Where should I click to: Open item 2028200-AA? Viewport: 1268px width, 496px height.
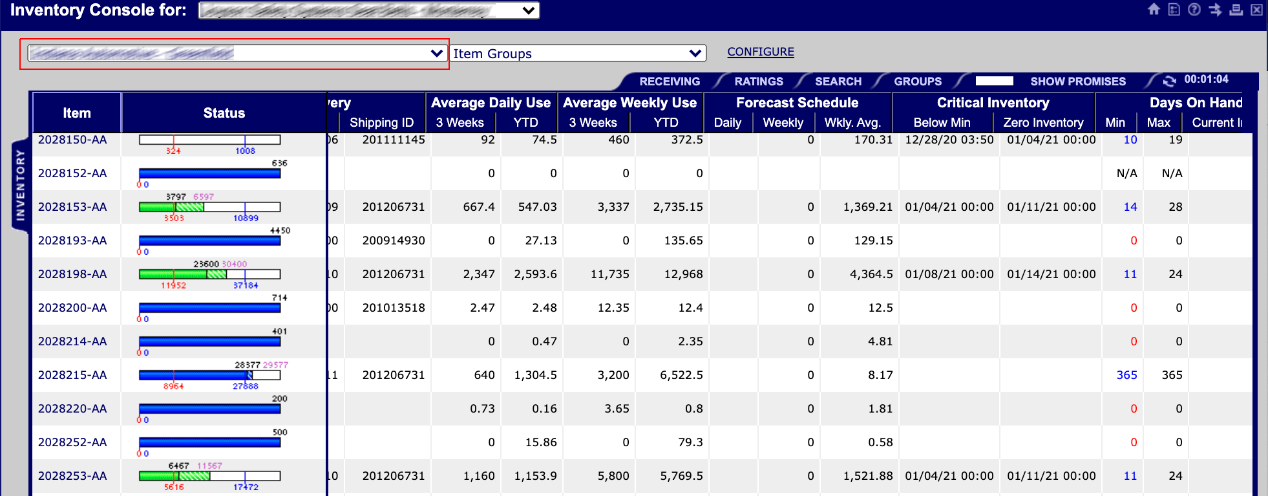[72, 308]
